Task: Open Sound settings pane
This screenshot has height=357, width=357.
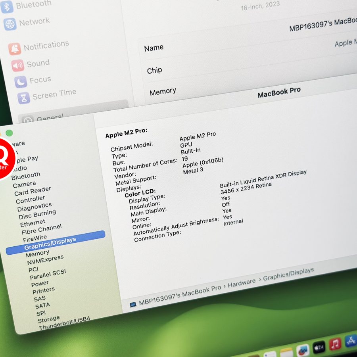Action: pos(31,64)
